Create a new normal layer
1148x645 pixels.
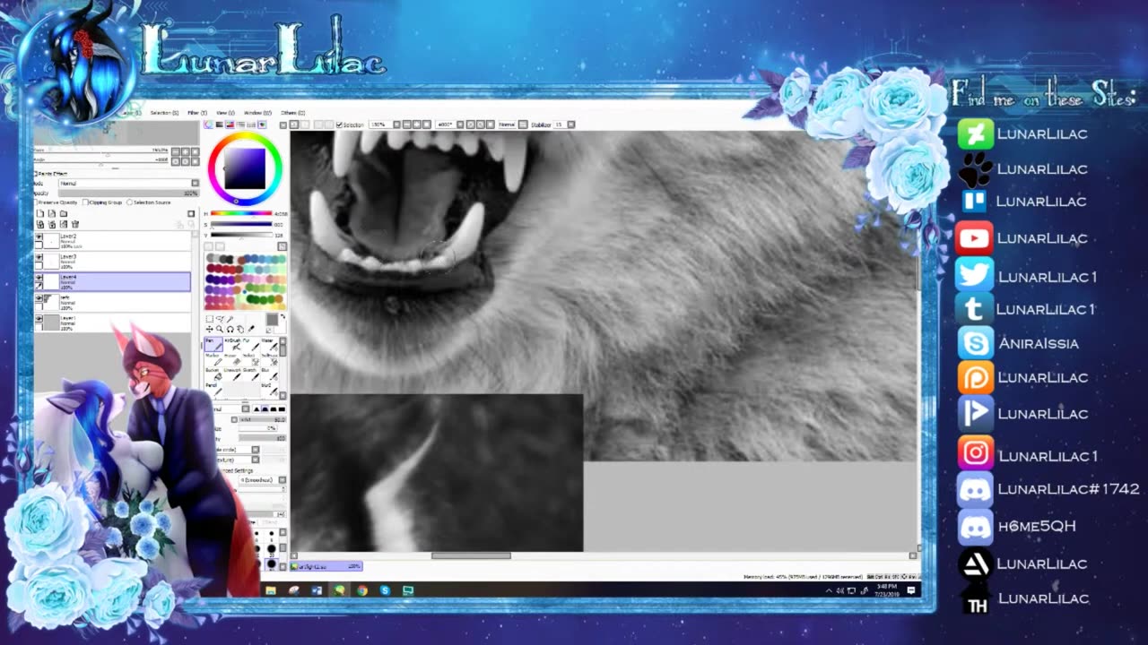41,214
